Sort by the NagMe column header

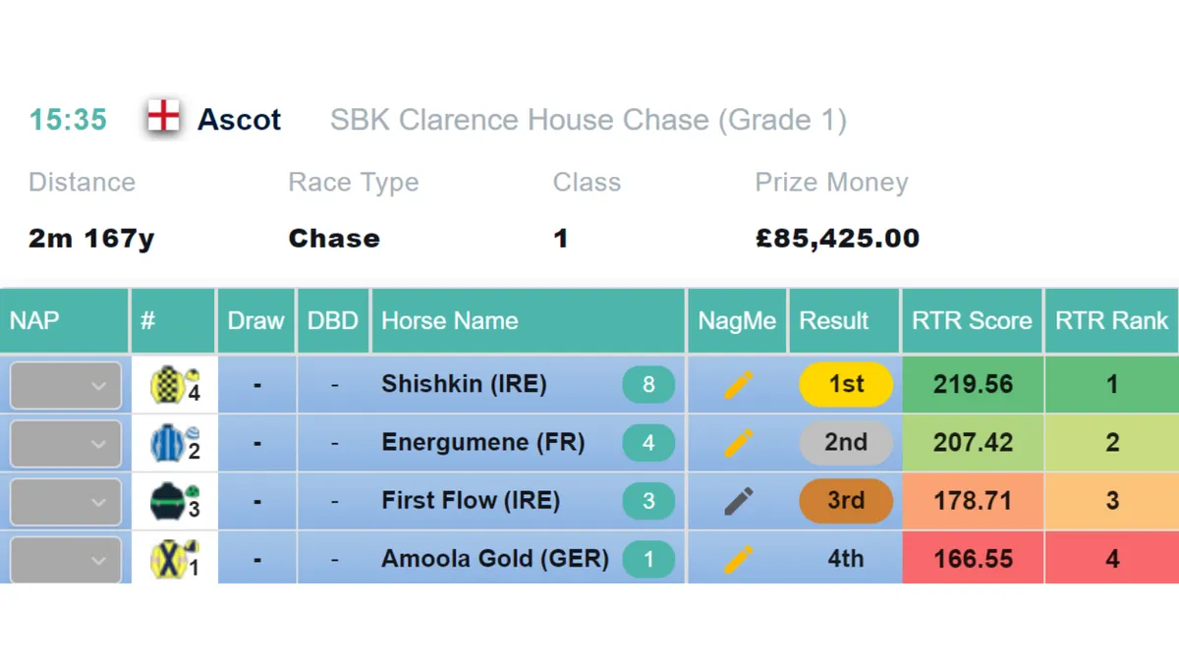point(737,320)
